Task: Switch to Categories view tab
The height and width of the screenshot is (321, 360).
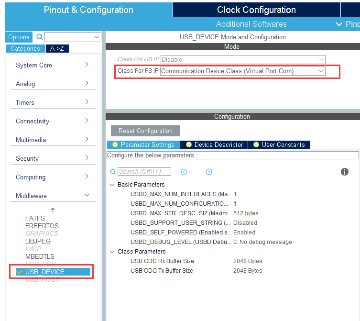Action: (25, 48)
